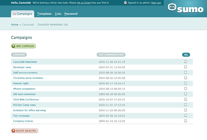Select the Awards night checkbox

coord(185,83)
